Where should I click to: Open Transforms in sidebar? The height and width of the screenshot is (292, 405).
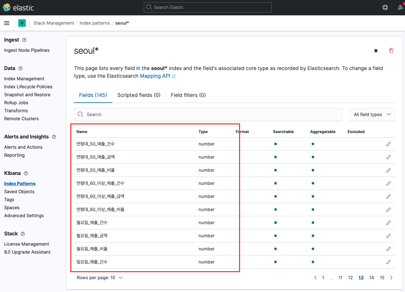tap(16, 111)
